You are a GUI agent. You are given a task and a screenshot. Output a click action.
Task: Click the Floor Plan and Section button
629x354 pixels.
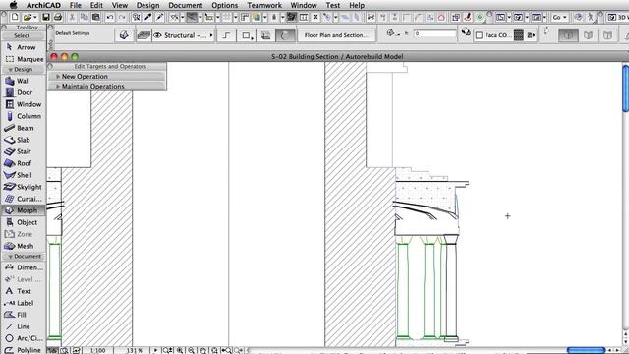[336, 35]
